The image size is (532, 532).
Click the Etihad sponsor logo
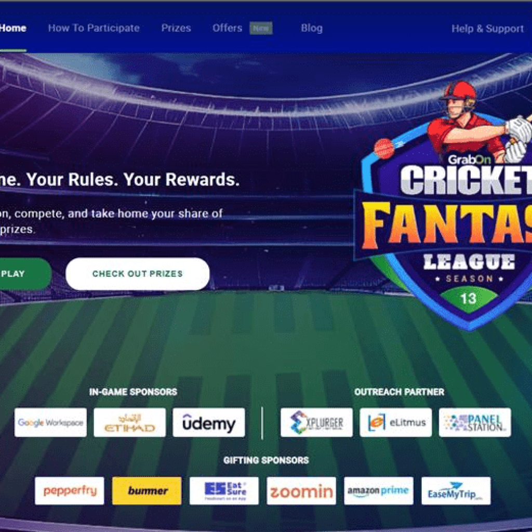(x=129, y=422)
